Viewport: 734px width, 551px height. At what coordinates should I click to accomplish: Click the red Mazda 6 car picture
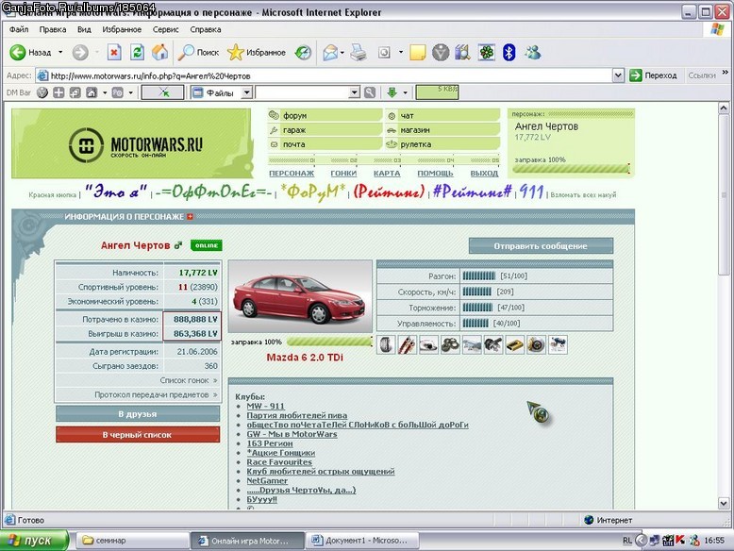pos(300,297)
